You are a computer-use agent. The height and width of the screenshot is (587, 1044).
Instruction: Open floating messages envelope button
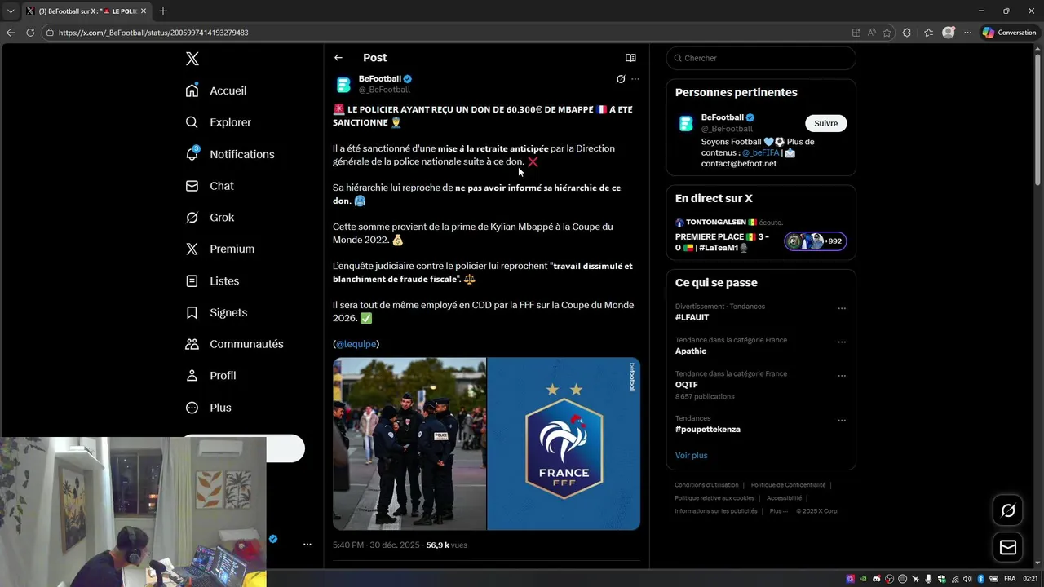click(x=1008, y=548)
